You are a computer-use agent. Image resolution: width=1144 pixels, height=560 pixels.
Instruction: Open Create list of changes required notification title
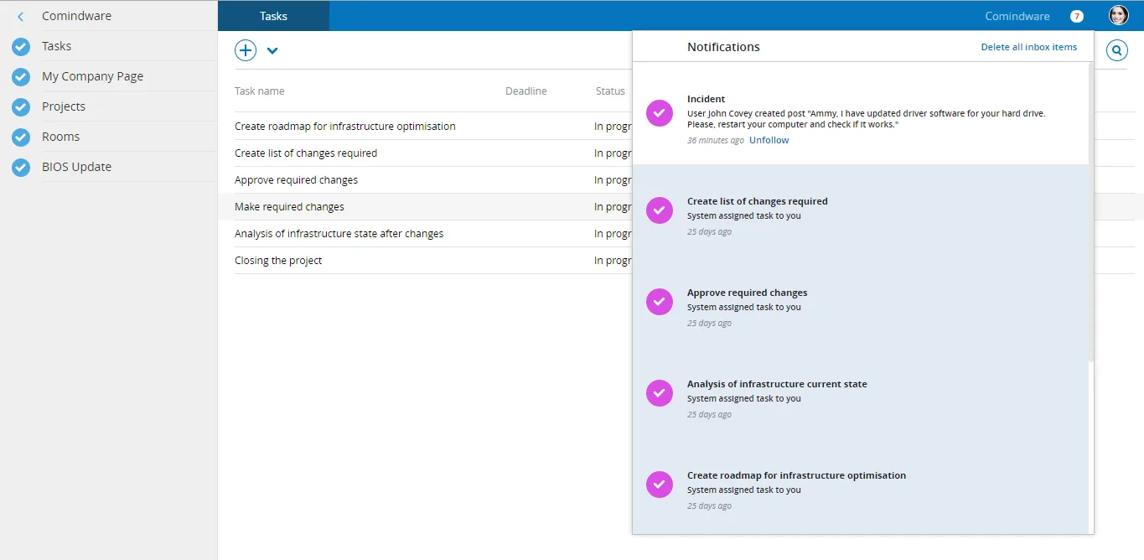click(x=757, y=201)
